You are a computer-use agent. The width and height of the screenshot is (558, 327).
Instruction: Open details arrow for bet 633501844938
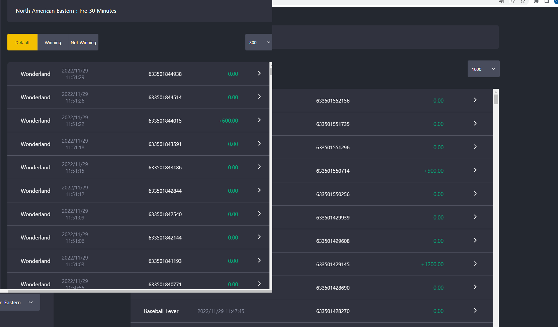pyautogui.click(x=259, y=73)
